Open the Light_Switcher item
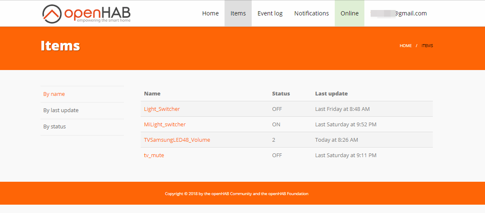This screenshot has height=213, width=485. click(x=162, y=109)
